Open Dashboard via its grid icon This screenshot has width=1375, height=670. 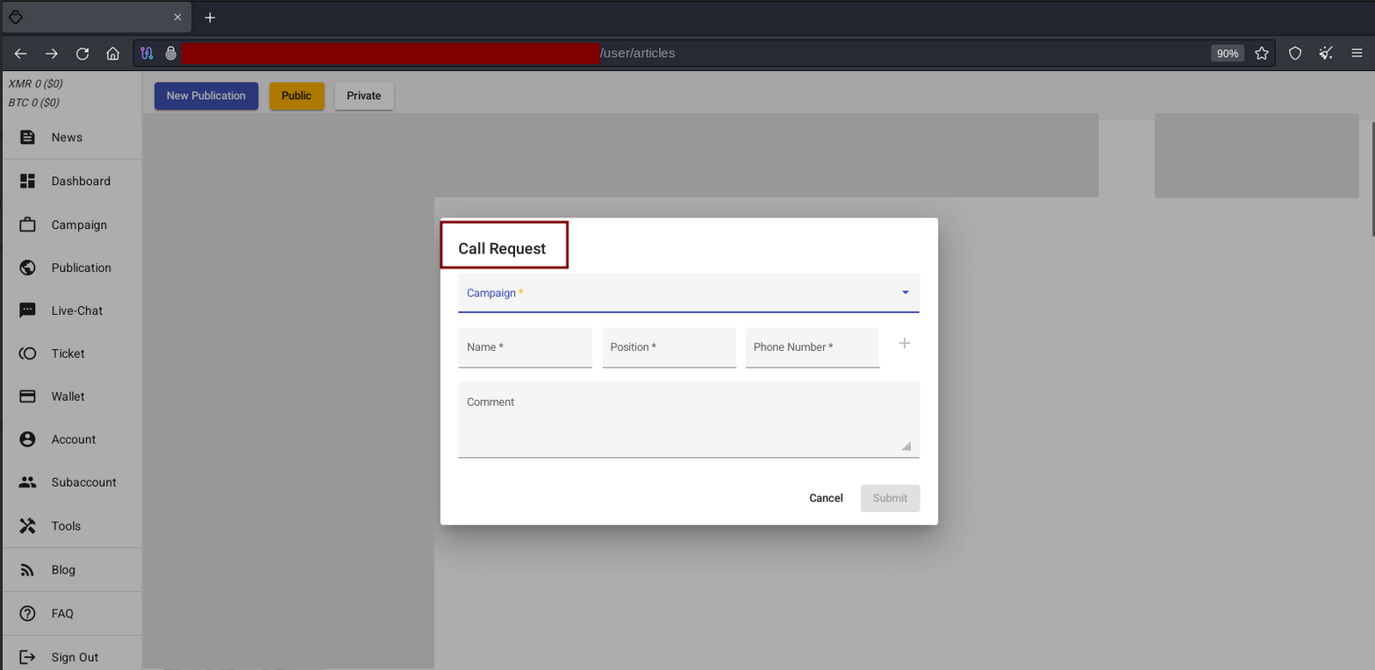(27, 182)
